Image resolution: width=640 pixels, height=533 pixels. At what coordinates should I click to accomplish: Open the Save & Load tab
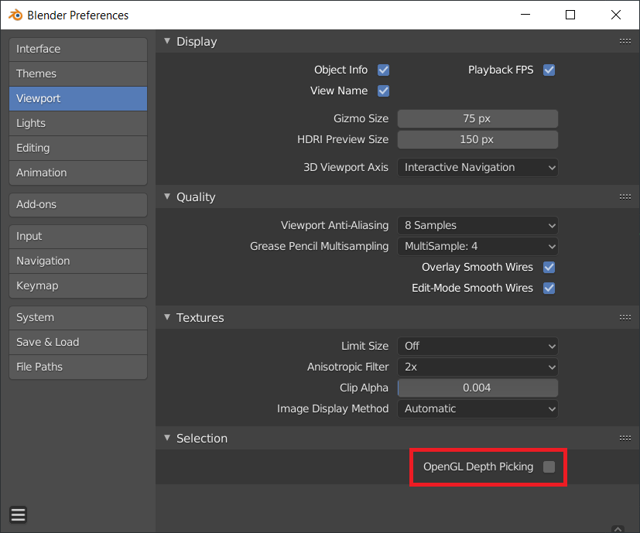pyautogui.click(x=78, y=342)
